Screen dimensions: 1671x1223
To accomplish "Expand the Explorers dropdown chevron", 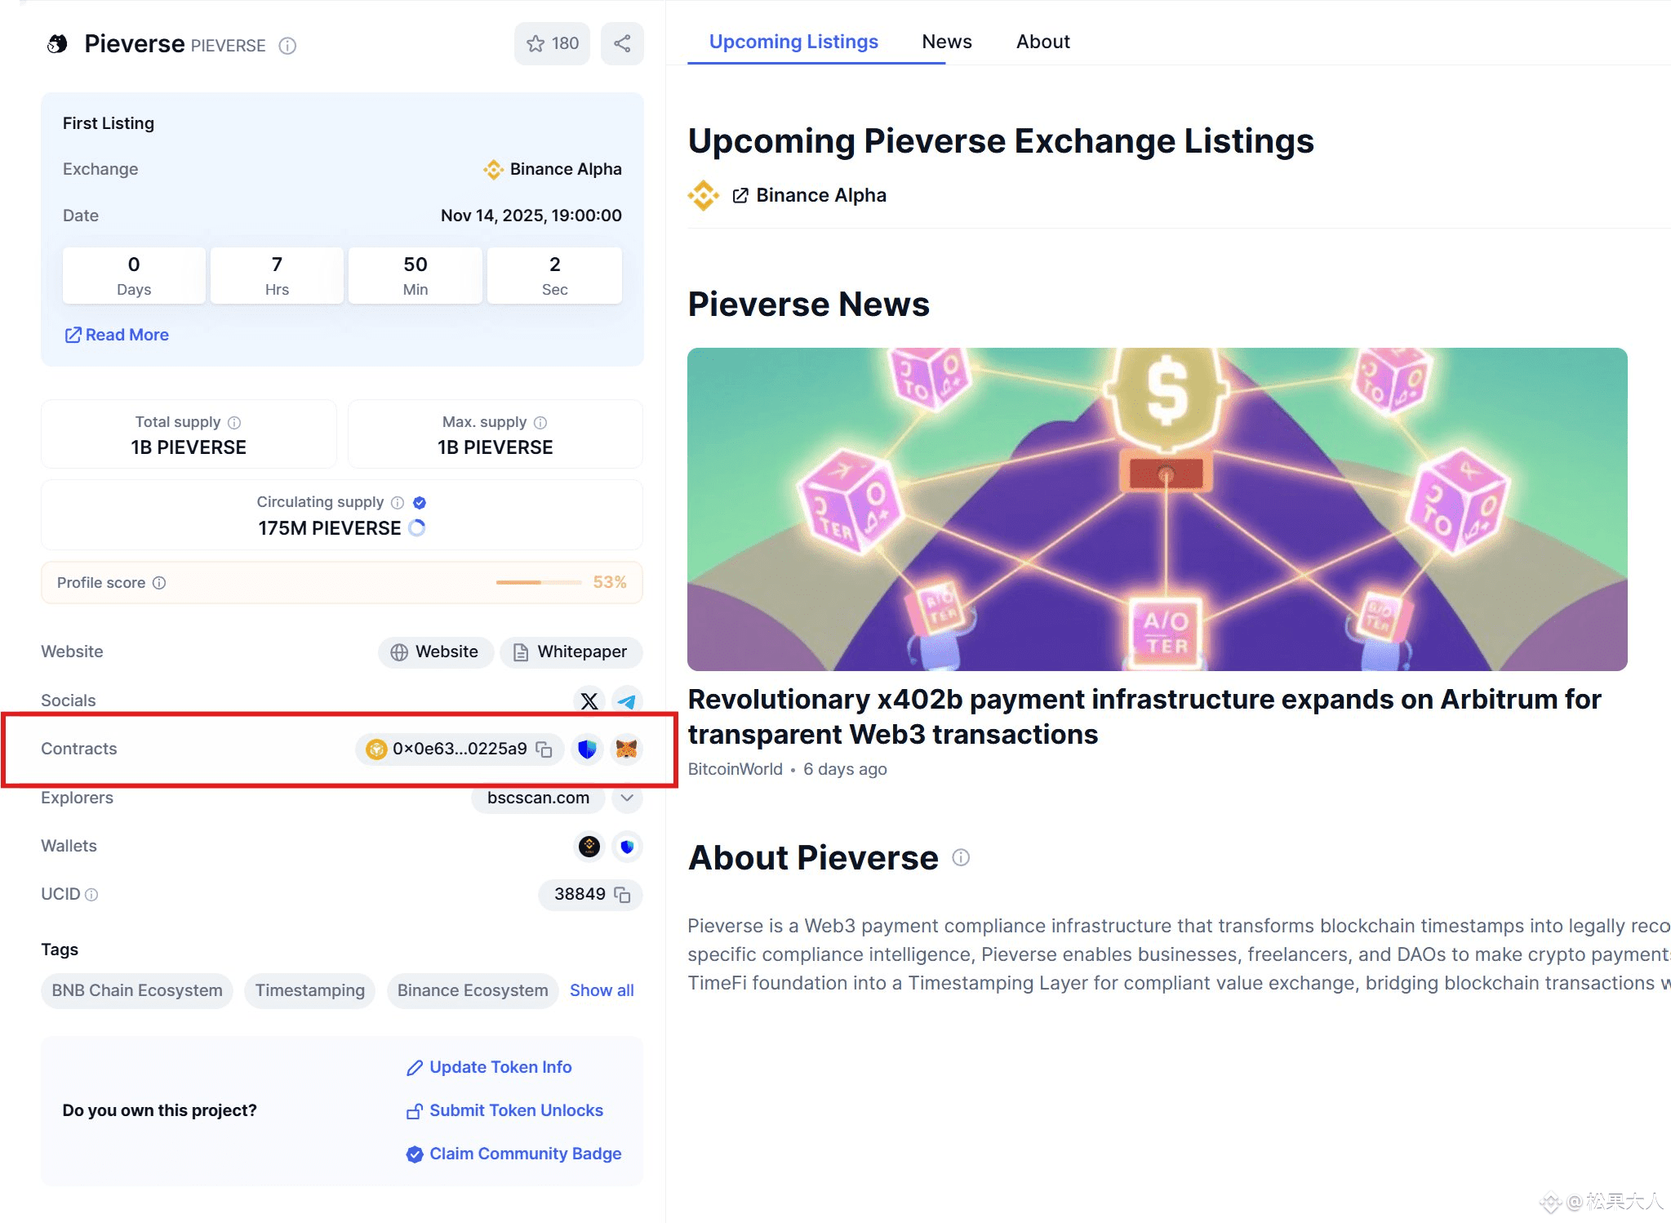I will point(627,798).
